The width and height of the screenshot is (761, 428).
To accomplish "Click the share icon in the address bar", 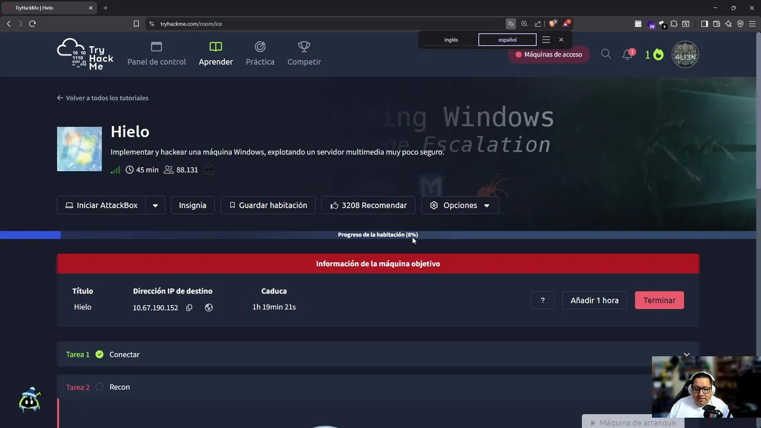I will pos(538,24).
